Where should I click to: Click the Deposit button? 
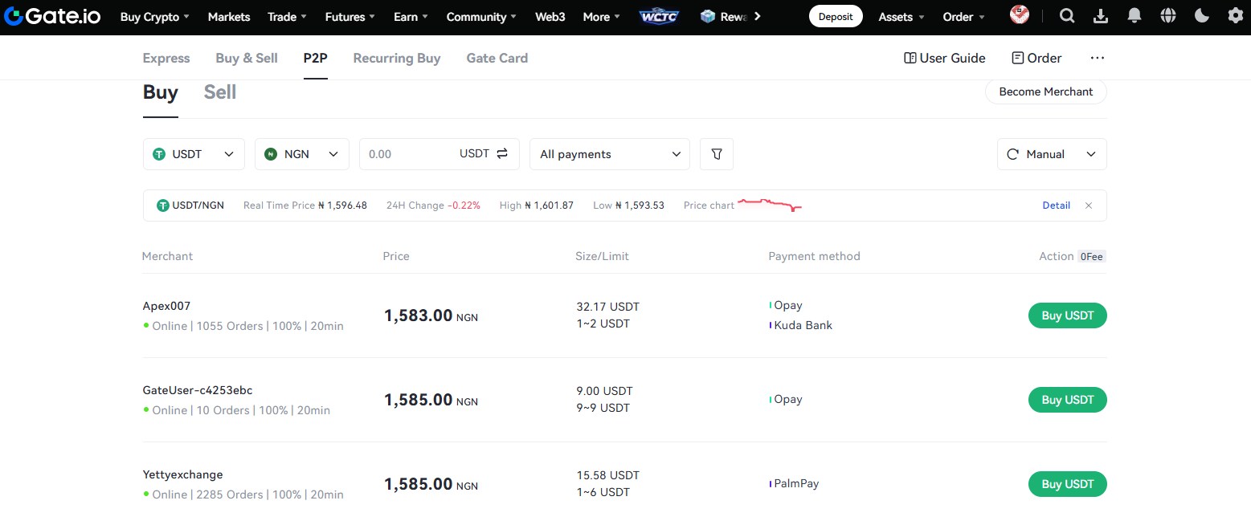(x=836, y=16)
